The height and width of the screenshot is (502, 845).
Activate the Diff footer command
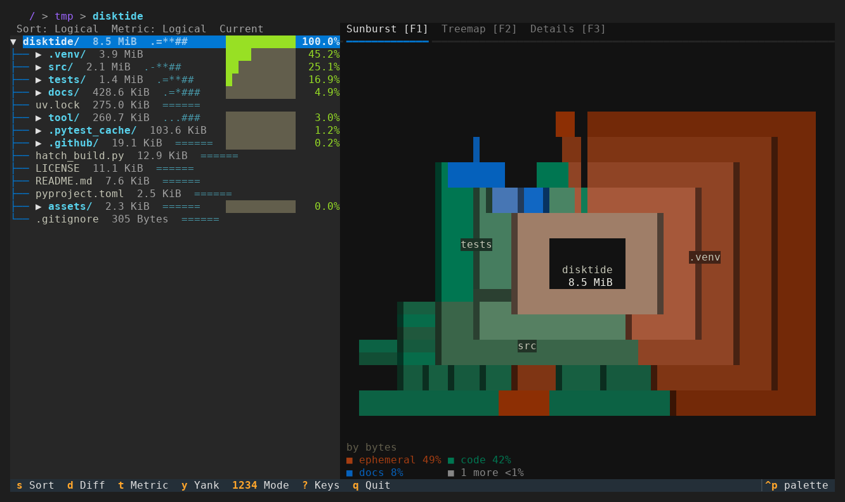tap(86, 486)
